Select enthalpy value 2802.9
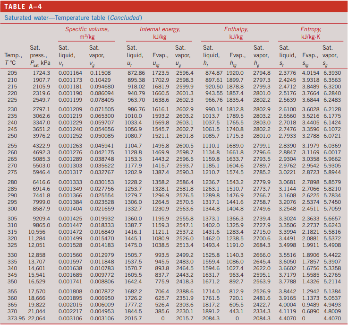This screenshot has width=348, height=325. coord(262,109)
